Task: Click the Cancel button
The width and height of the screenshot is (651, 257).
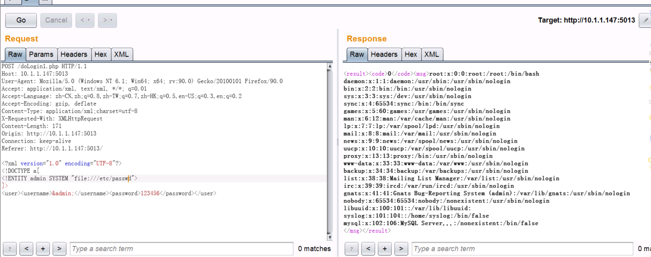Action: pos(56,20)
